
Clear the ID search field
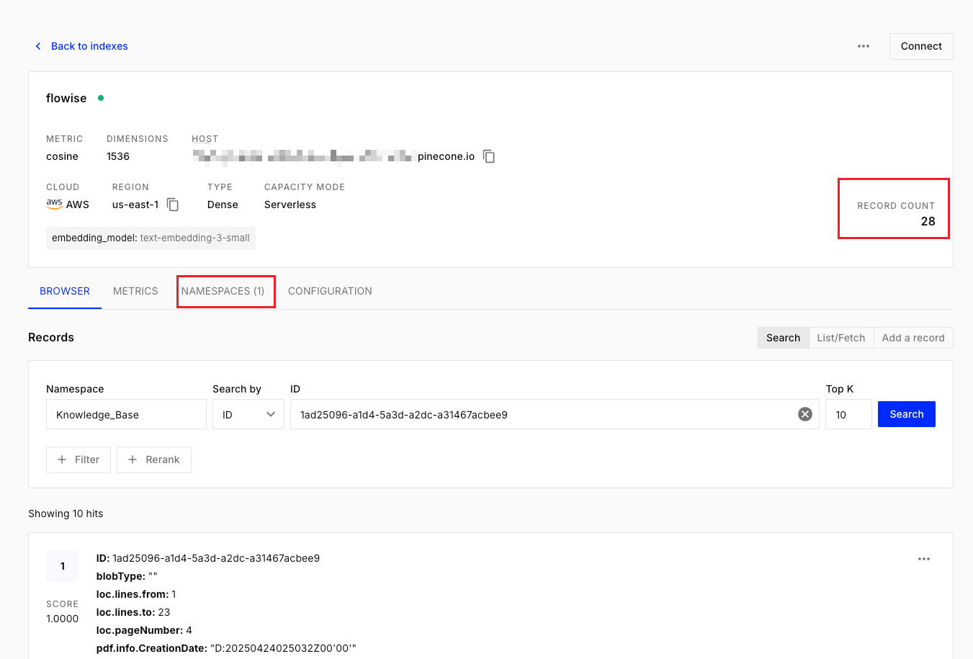click(x=805, y=414)
